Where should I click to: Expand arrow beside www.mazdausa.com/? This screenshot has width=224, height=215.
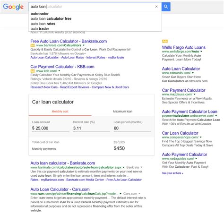[x=195, y=95]
